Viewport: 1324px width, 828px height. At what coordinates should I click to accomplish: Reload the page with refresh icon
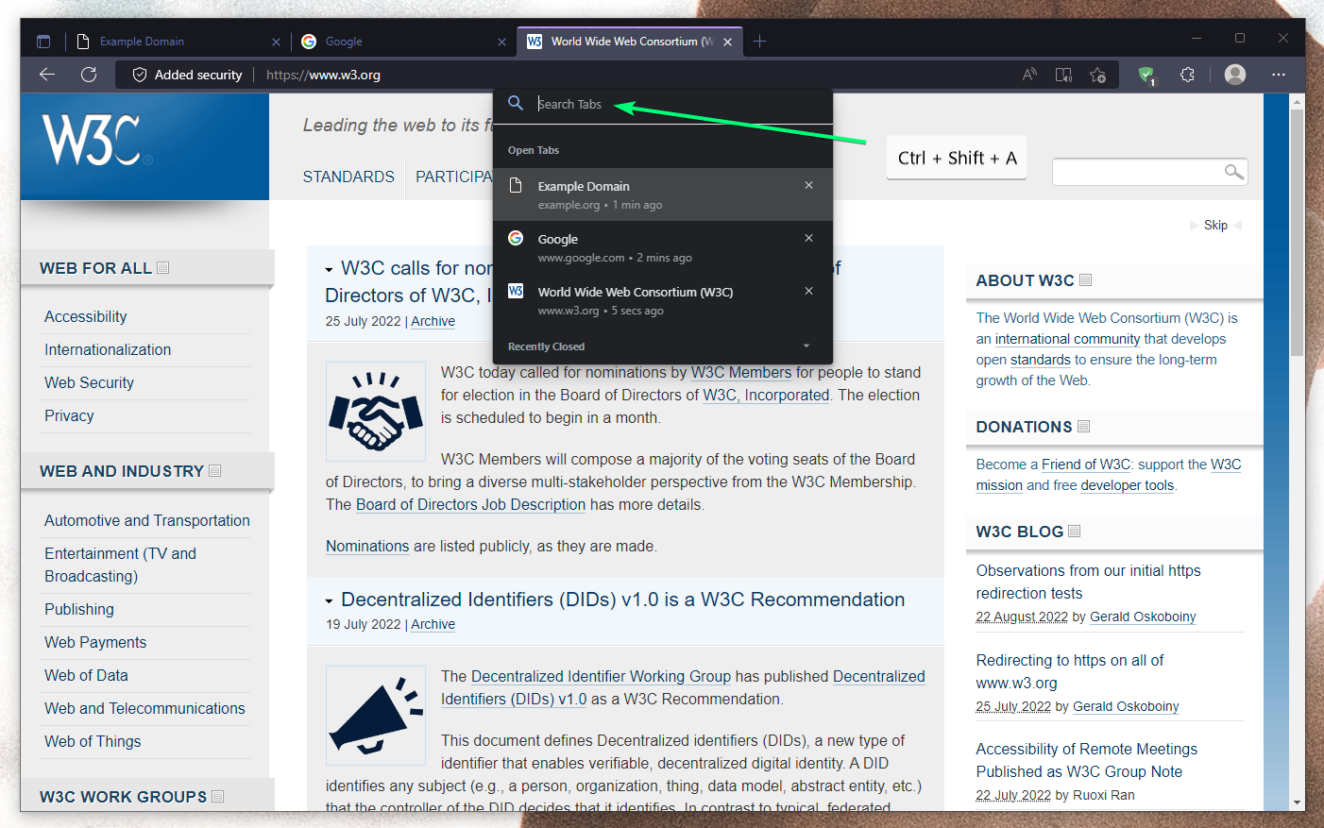click(89, 75)
